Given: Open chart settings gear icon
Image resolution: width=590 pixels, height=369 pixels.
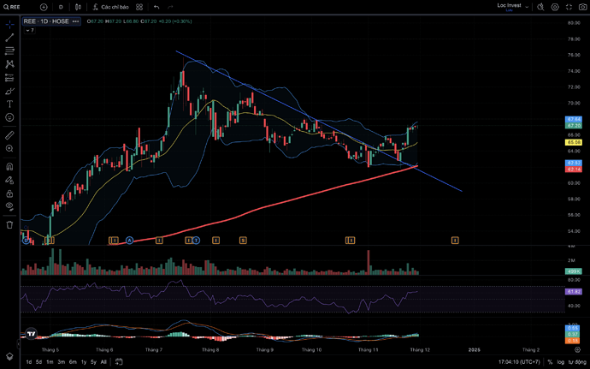Looking at the screenshot, I should 556,7.
